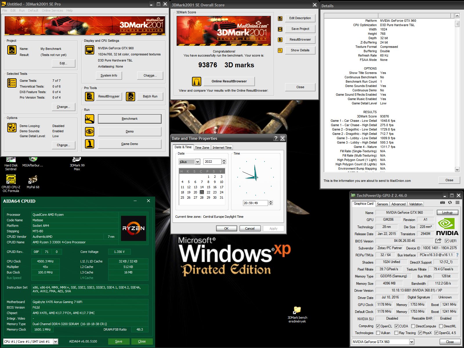Open GPU-Z screenshot camera icon

[442, 202]
